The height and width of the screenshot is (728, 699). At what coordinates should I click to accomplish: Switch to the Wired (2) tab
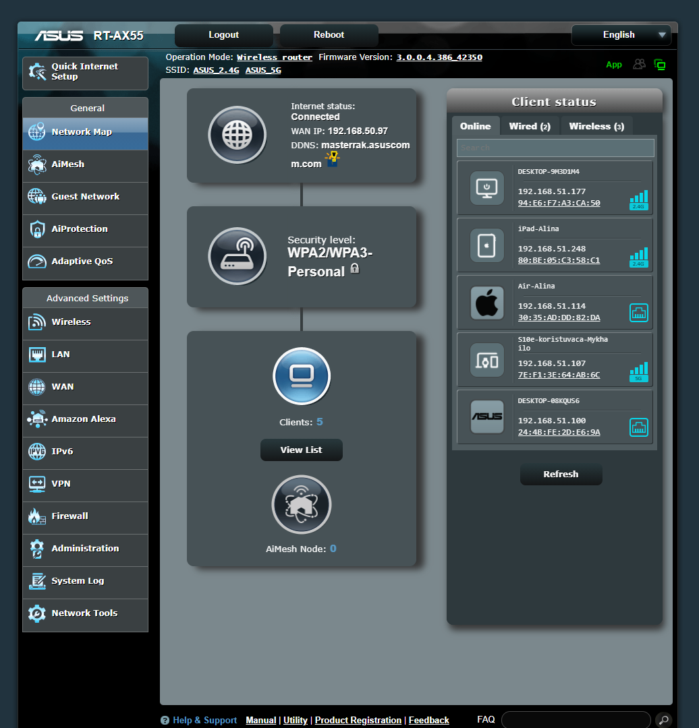point(530,126)
